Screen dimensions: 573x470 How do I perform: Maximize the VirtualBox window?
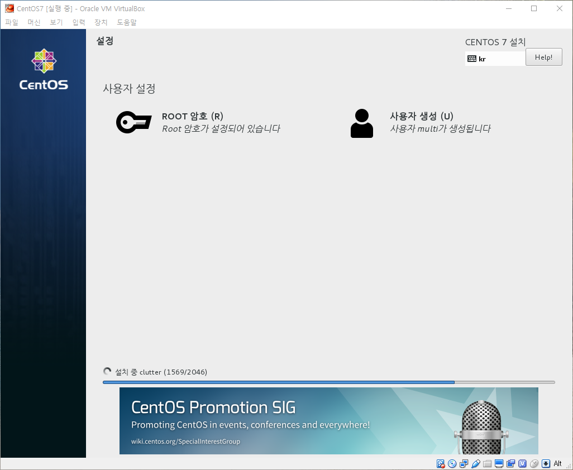pos(534,8)
